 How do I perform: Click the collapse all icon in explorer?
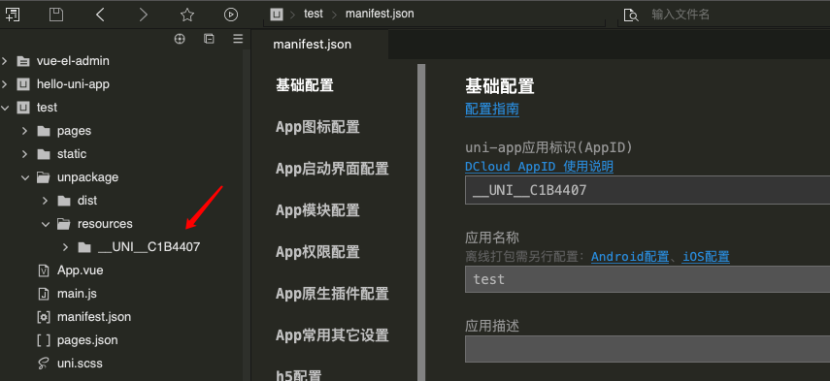pyautogui.click(x=209, y=39)
